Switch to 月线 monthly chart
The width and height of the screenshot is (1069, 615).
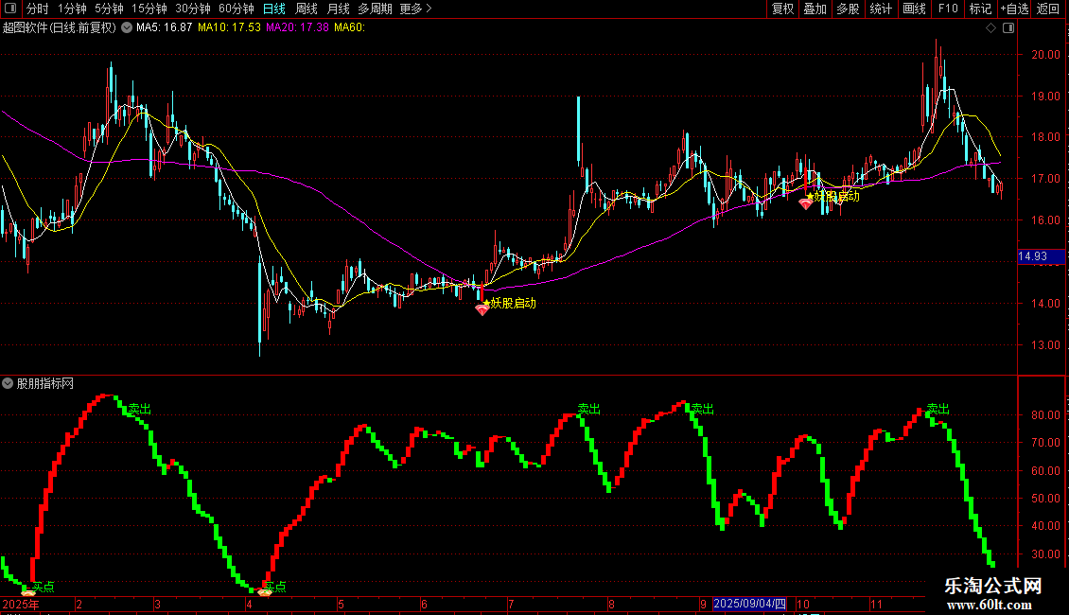tap(338, 9)
